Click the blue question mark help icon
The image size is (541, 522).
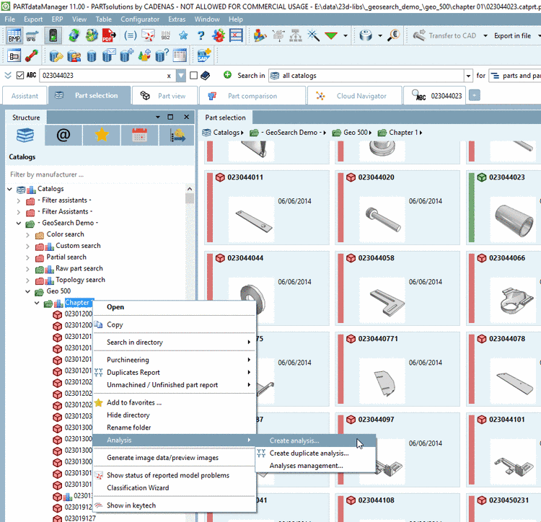pyautogui.click(x=201, y=35)
